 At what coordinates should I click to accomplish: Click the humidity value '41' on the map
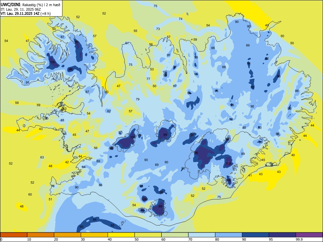tap(250, 176)
